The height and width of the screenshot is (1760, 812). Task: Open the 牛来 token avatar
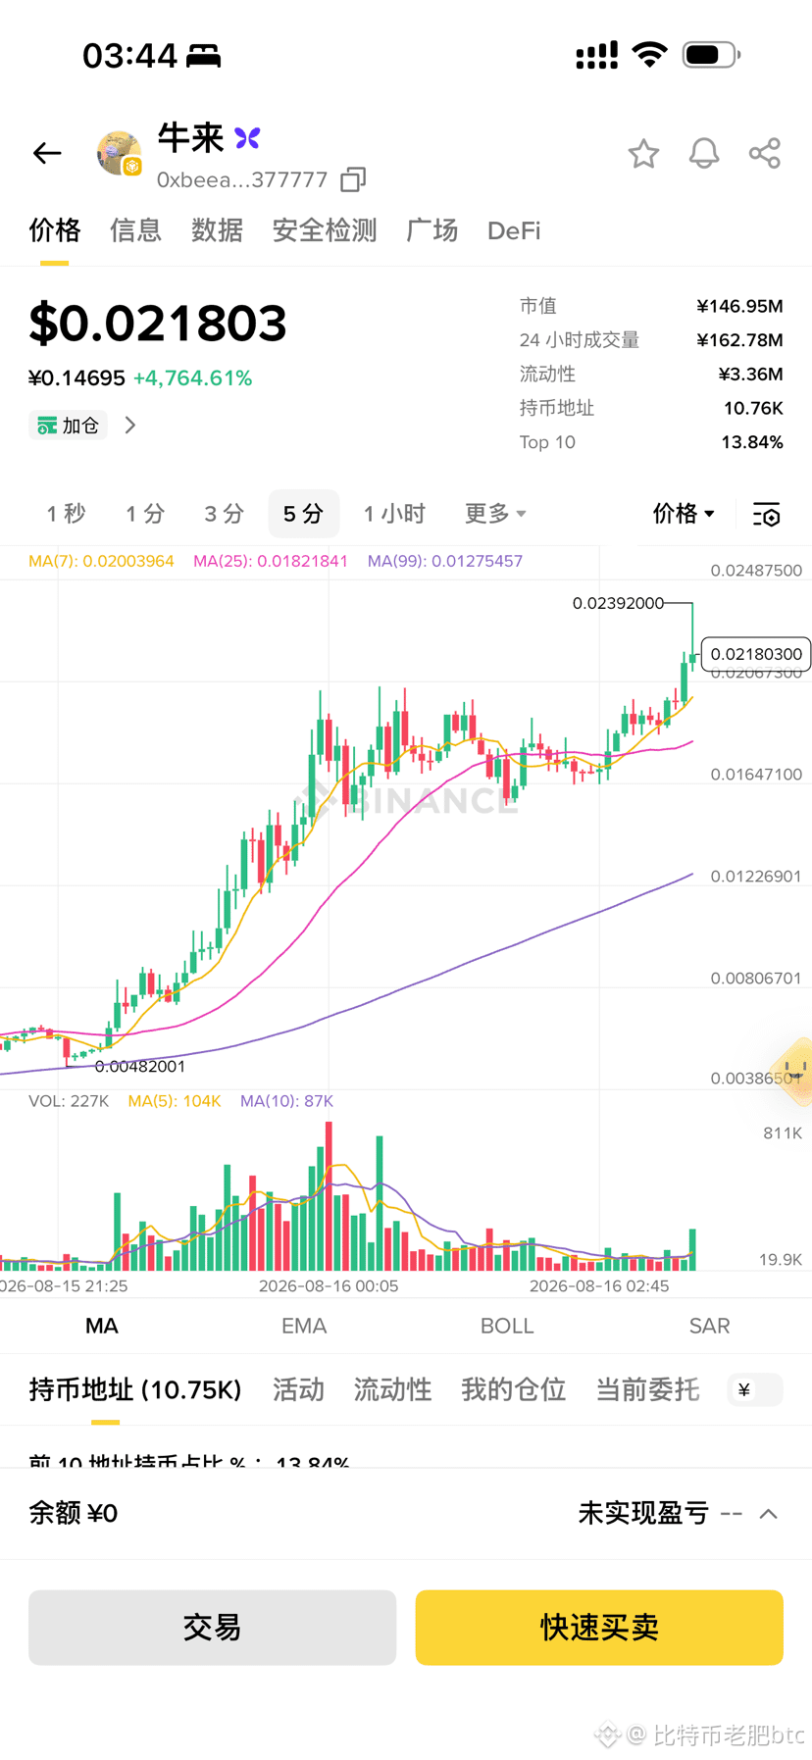(x=120, y=154)
